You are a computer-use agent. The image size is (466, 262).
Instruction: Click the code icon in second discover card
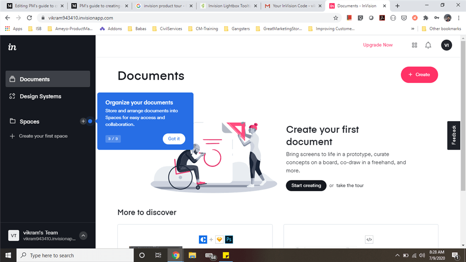[369, 240]
